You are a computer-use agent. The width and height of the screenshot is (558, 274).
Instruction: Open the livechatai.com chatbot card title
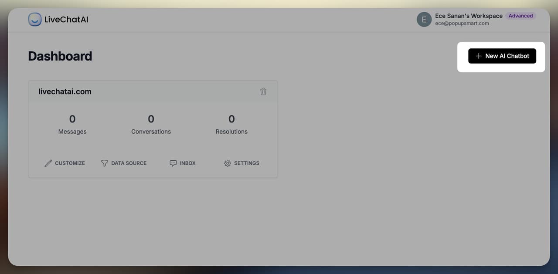[x=65, y=91]
